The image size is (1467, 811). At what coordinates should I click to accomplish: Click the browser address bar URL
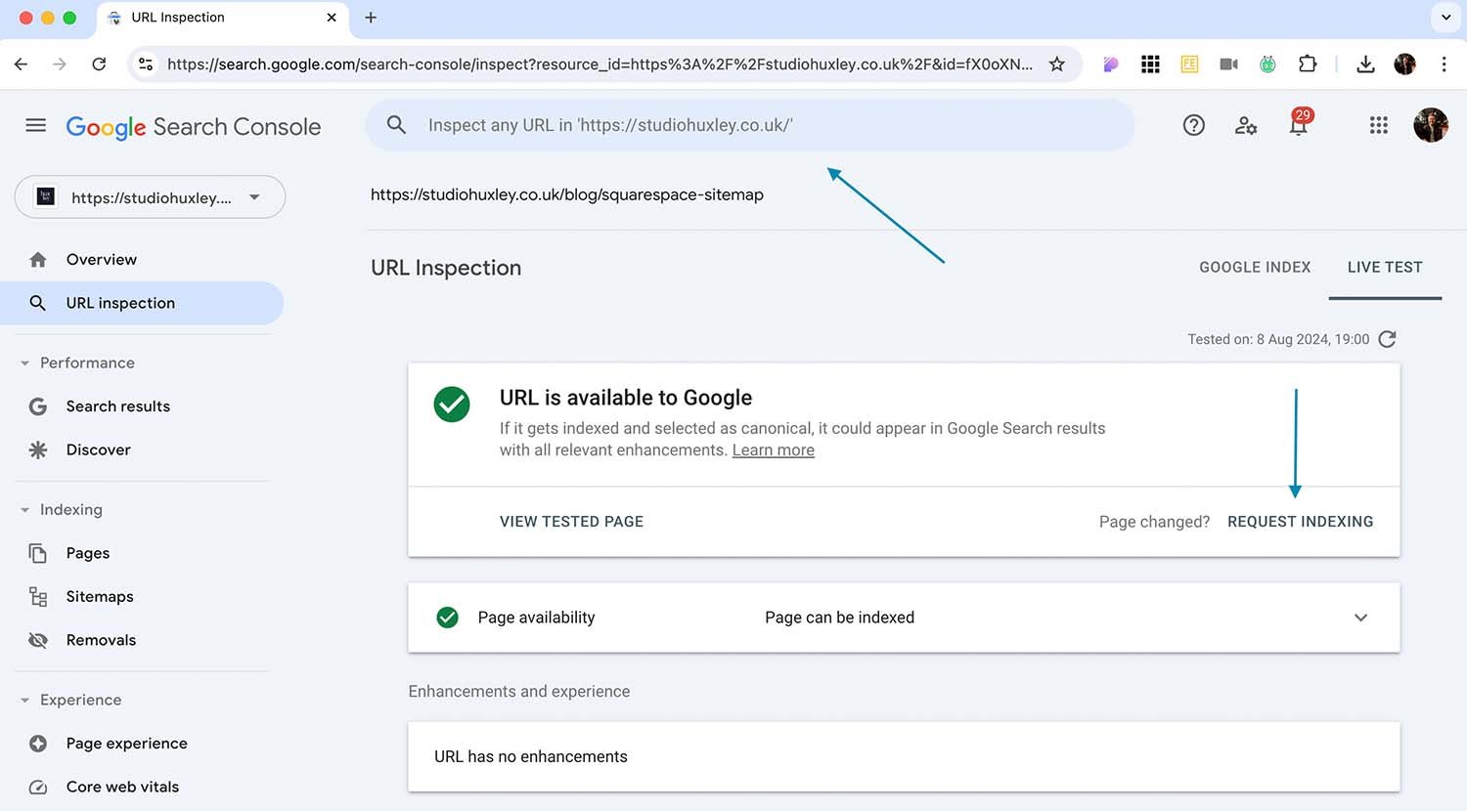(x=600, y=64)
